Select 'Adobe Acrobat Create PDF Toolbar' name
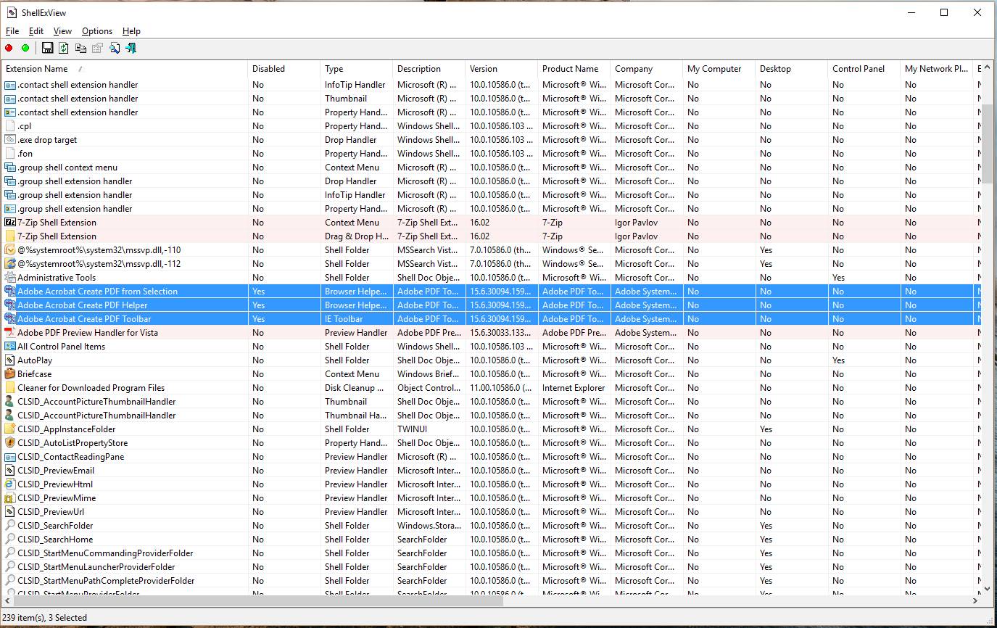Image resolution: width=997 pixels, height=628 pixels. [x=84, y=319]
